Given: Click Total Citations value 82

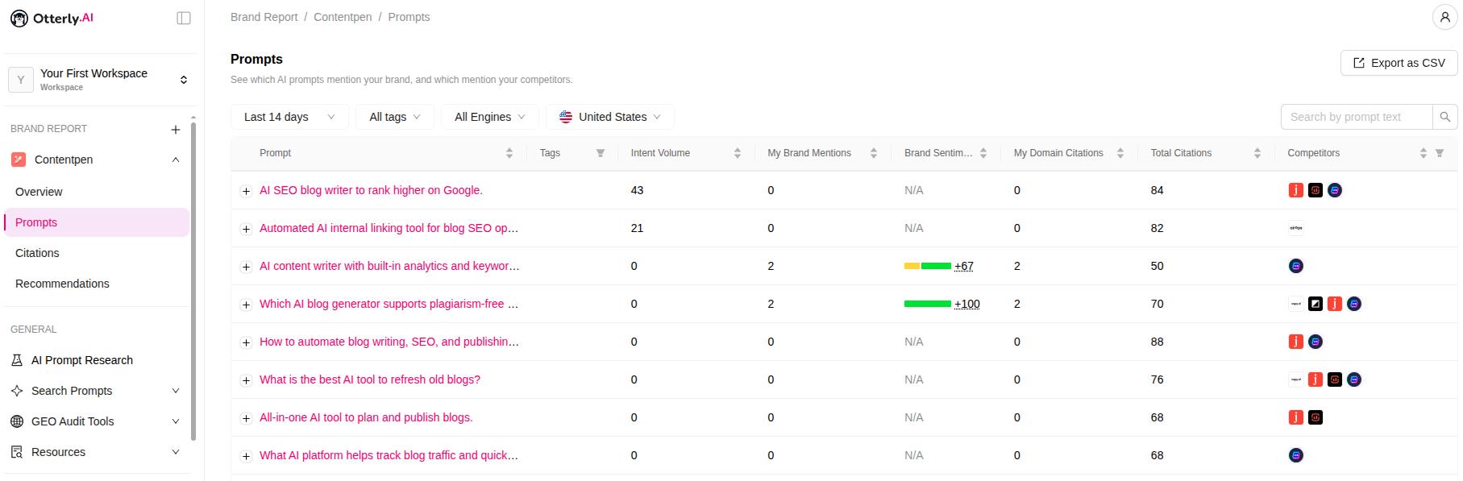Looking at the screenshot, I should point(1157,228).
